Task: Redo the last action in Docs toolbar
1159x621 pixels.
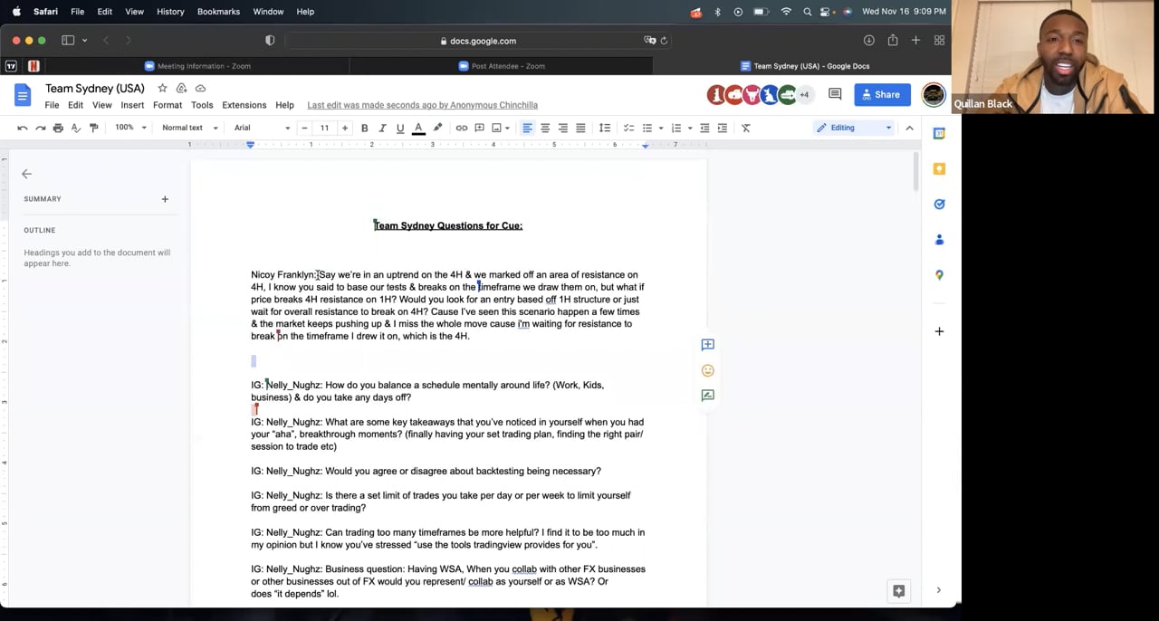Action: pyautogui.click(x=40, y=128)
